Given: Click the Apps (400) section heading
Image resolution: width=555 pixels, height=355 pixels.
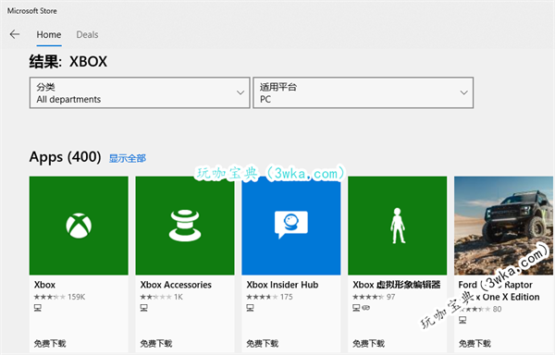Looking at the screenshot, I should coord(65,157).
